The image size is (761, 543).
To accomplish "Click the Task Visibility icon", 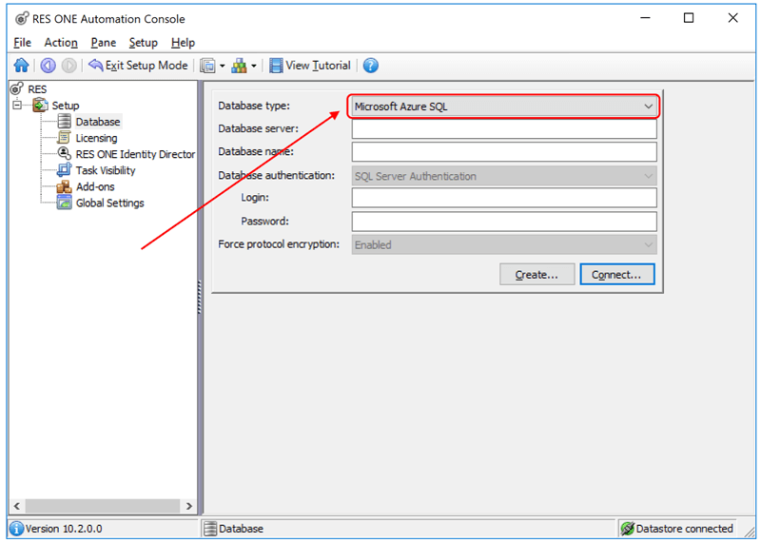I will point(64,170).
